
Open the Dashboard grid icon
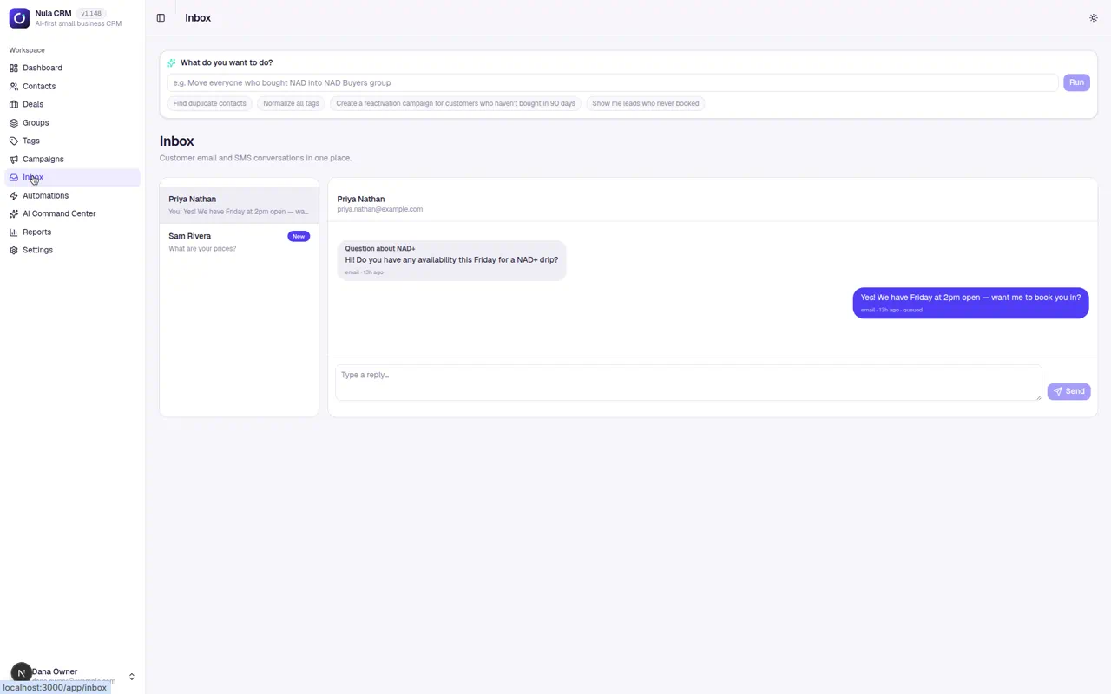pyautogui.click(x=14, y=68)
